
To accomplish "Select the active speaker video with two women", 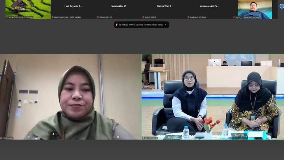I will [x=213, y=97].
